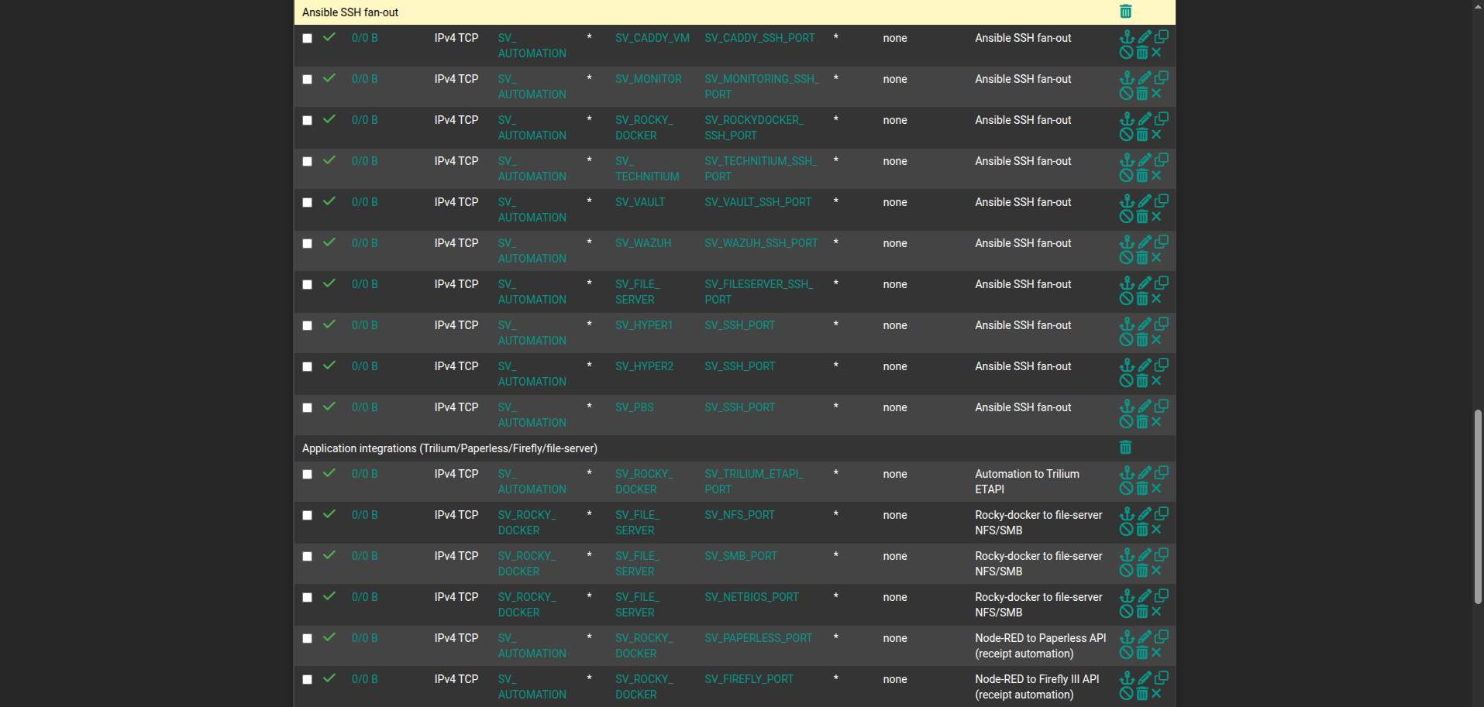Click 'none' gateway on the SV_HYPER2 rule
Screen dimensions: 1484x707
[894, 366]
